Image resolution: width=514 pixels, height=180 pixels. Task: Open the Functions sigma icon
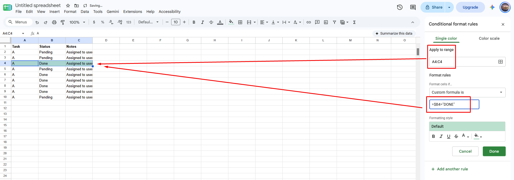point(354,22)
